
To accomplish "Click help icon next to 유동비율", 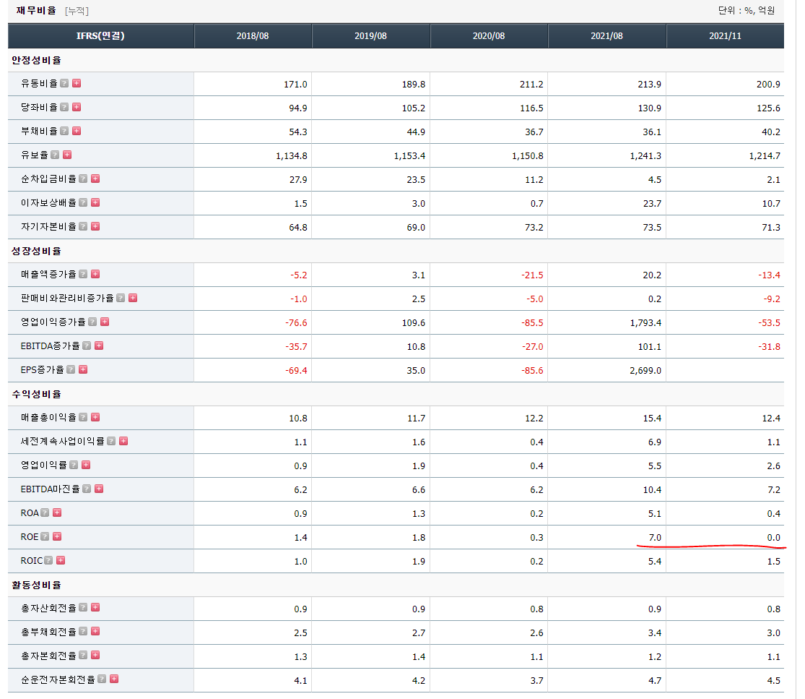I will (64, 83).
